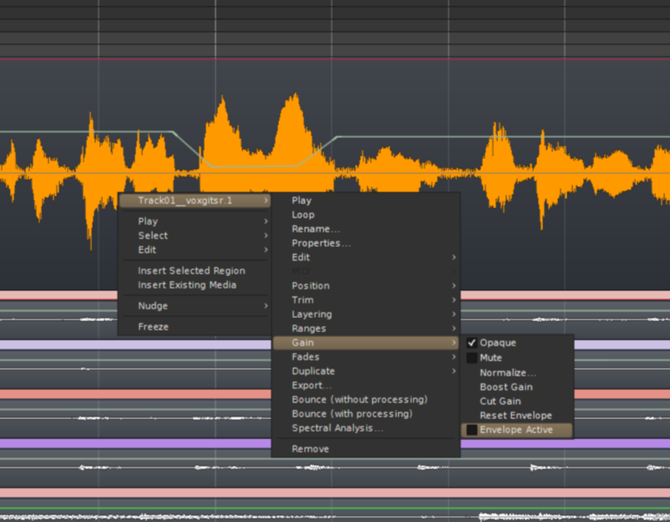
Task: Toggle the Opaque checkbox in Gain submenu
Action: point(472,343)
